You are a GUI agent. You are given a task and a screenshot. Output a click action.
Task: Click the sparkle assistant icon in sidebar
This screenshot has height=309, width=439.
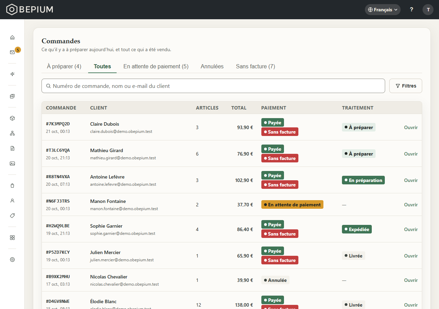coord(12,74)
